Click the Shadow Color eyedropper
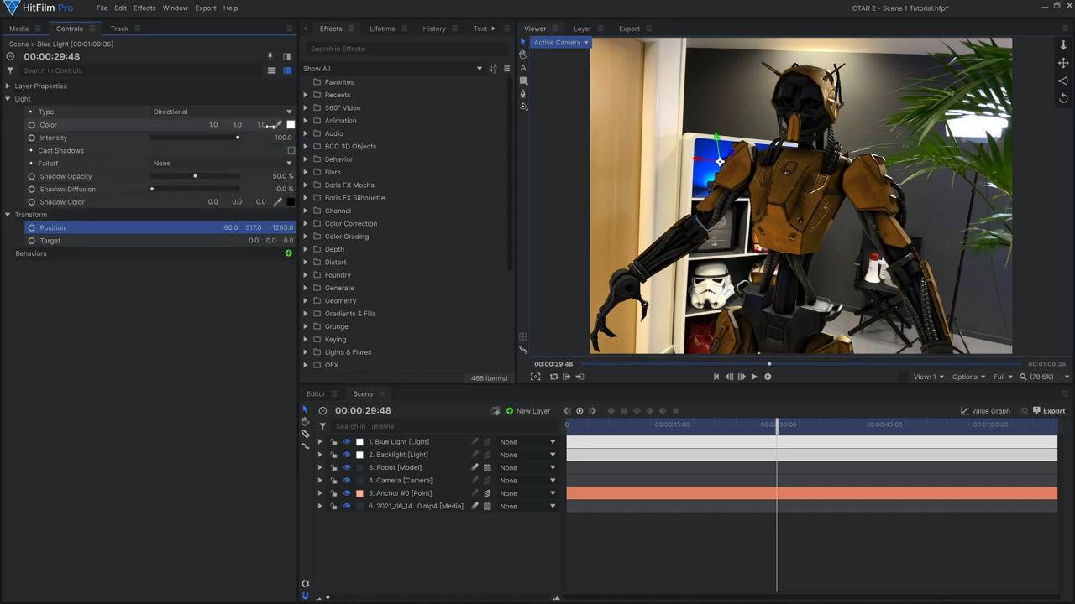The image size is (1075, 604). pos(278,202)
